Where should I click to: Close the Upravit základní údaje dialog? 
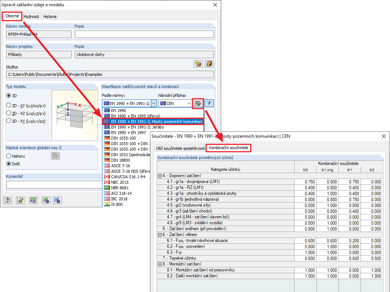point(215,5)
